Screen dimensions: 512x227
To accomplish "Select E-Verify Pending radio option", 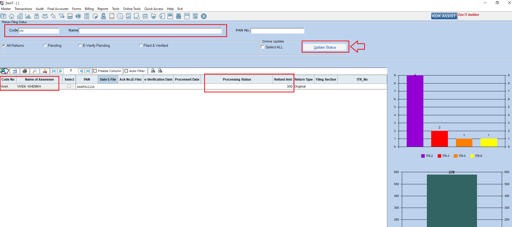I will pos(80,45).
